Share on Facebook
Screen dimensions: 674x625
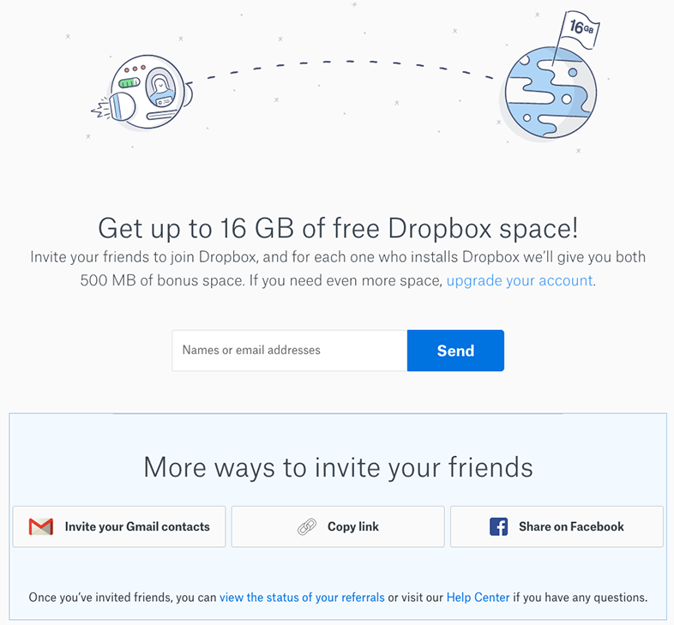click(557, 526)
